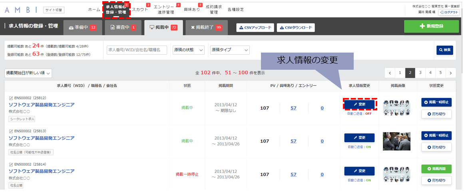Image resolution: width=466 pixels, height=192 pixels.
Task: Go to page 5
Action: [x=440, y=72]
